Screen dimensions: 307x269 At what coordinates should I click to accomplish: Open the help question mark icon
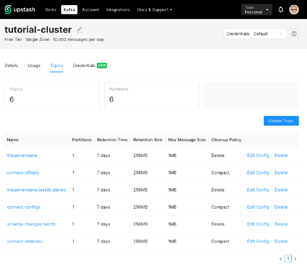tap(294, 34)
